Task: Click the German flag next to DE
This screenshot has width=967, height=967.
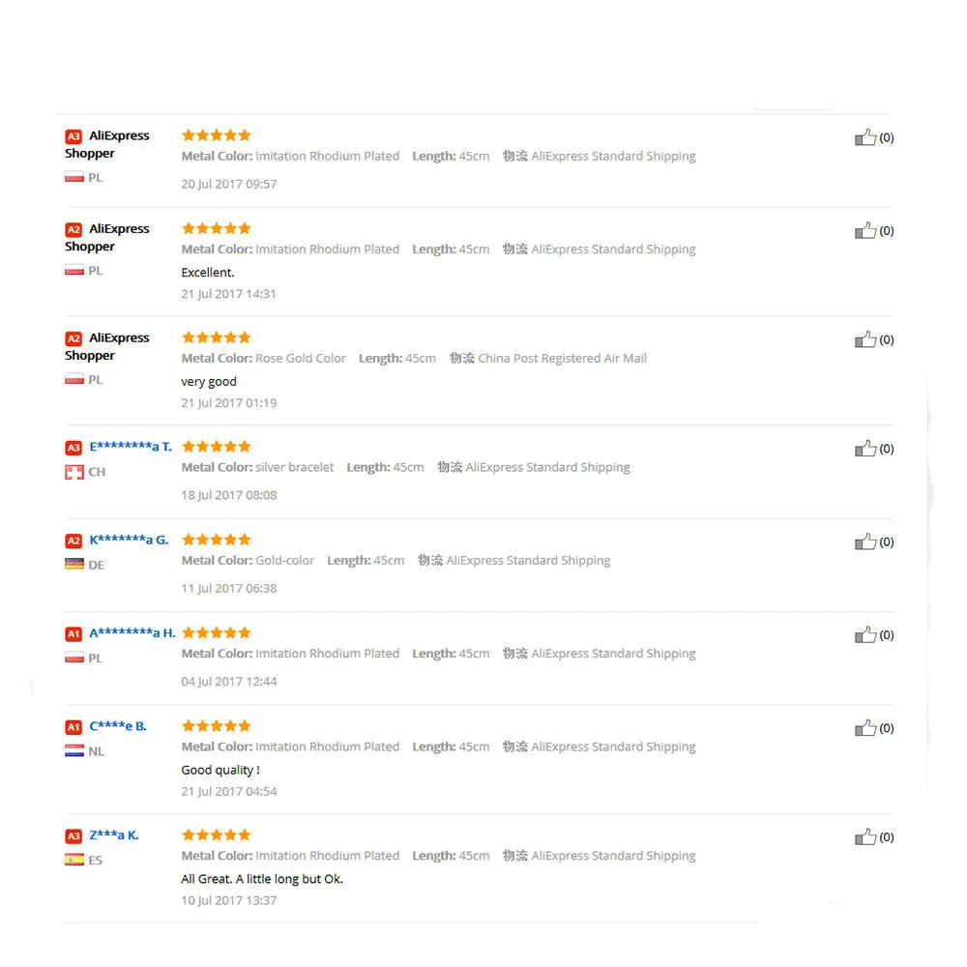Action: pyautogui.click(x=74, y=565)
